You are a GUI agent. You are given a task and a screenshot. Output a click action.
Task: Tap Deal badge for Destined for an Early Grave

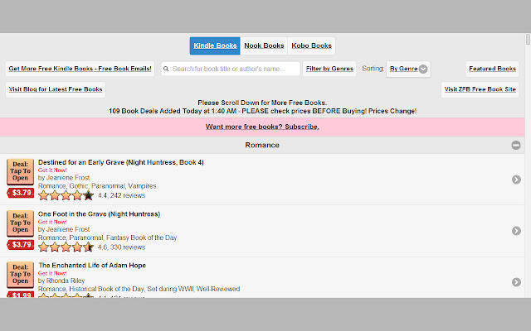[20, 171]
